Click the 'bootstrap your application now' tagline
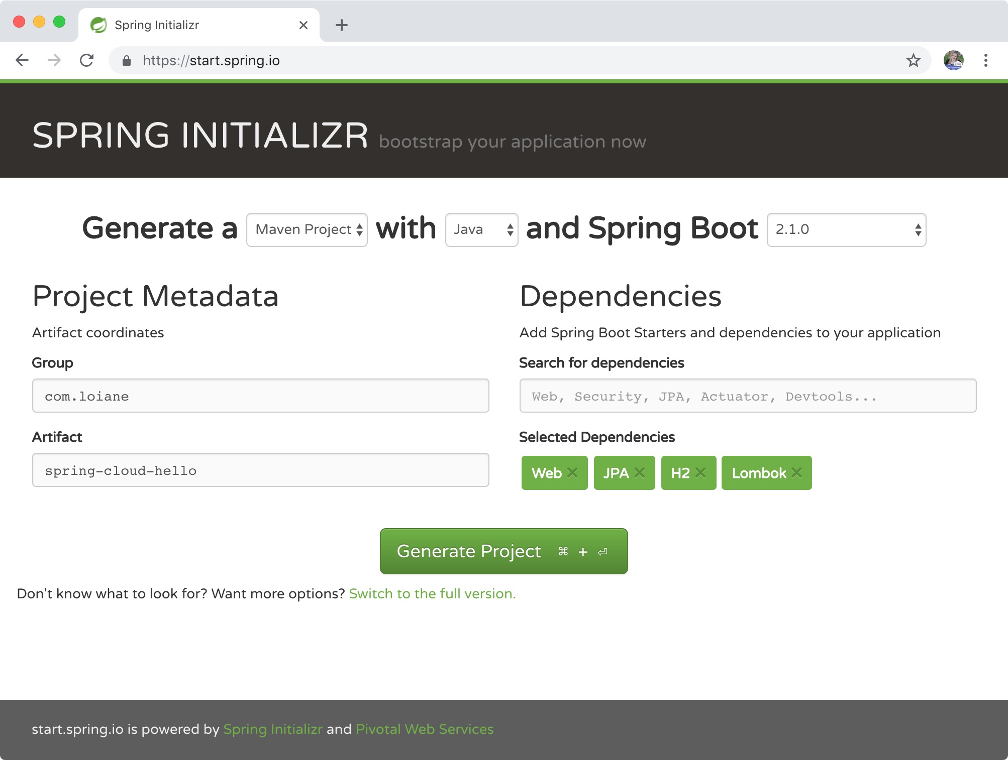The width and height of the screenshot is (1008, 760). tap(513, 142)
